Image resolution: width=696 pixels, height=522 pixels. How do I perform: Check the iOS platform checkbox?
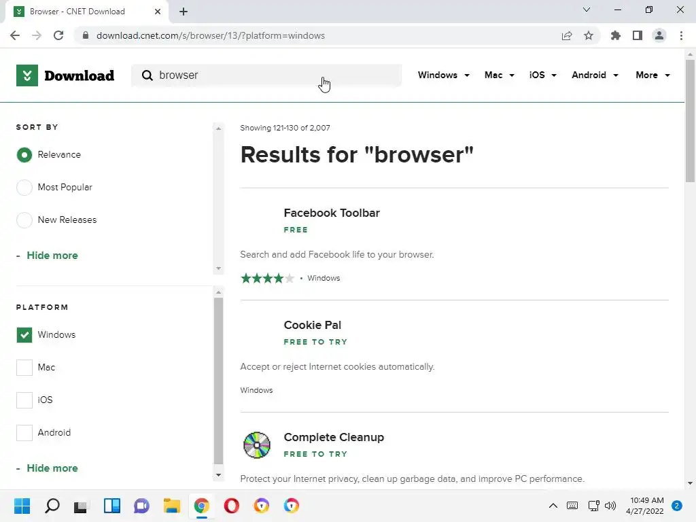[x=24, y=400]
